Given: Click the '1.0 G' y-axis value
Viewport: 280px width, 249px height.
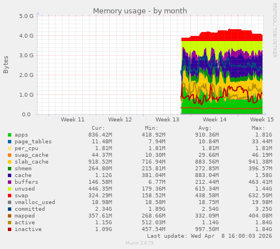Looking at the screenshot, I should click(x=26, y=95).
